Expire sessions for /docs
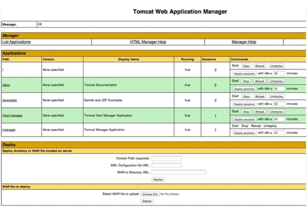The width and height of the screenshot is (307, 207). 244,89
